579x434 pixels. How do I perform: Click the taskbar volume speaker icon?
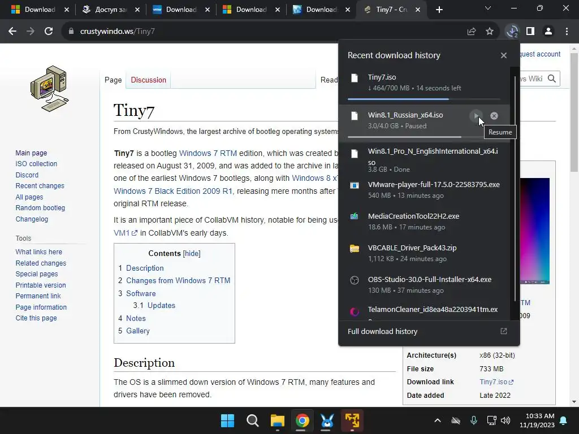[505, 420]
